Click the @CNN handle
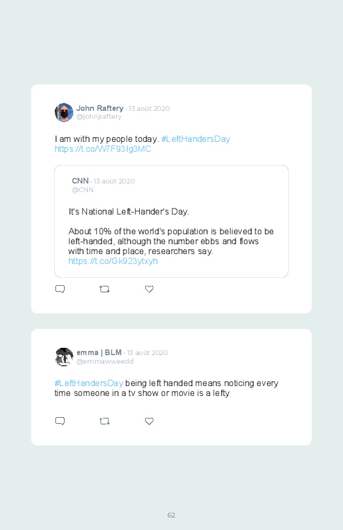Screen dimensions: 343x530 pyautogui.click(x=82, y=189)
